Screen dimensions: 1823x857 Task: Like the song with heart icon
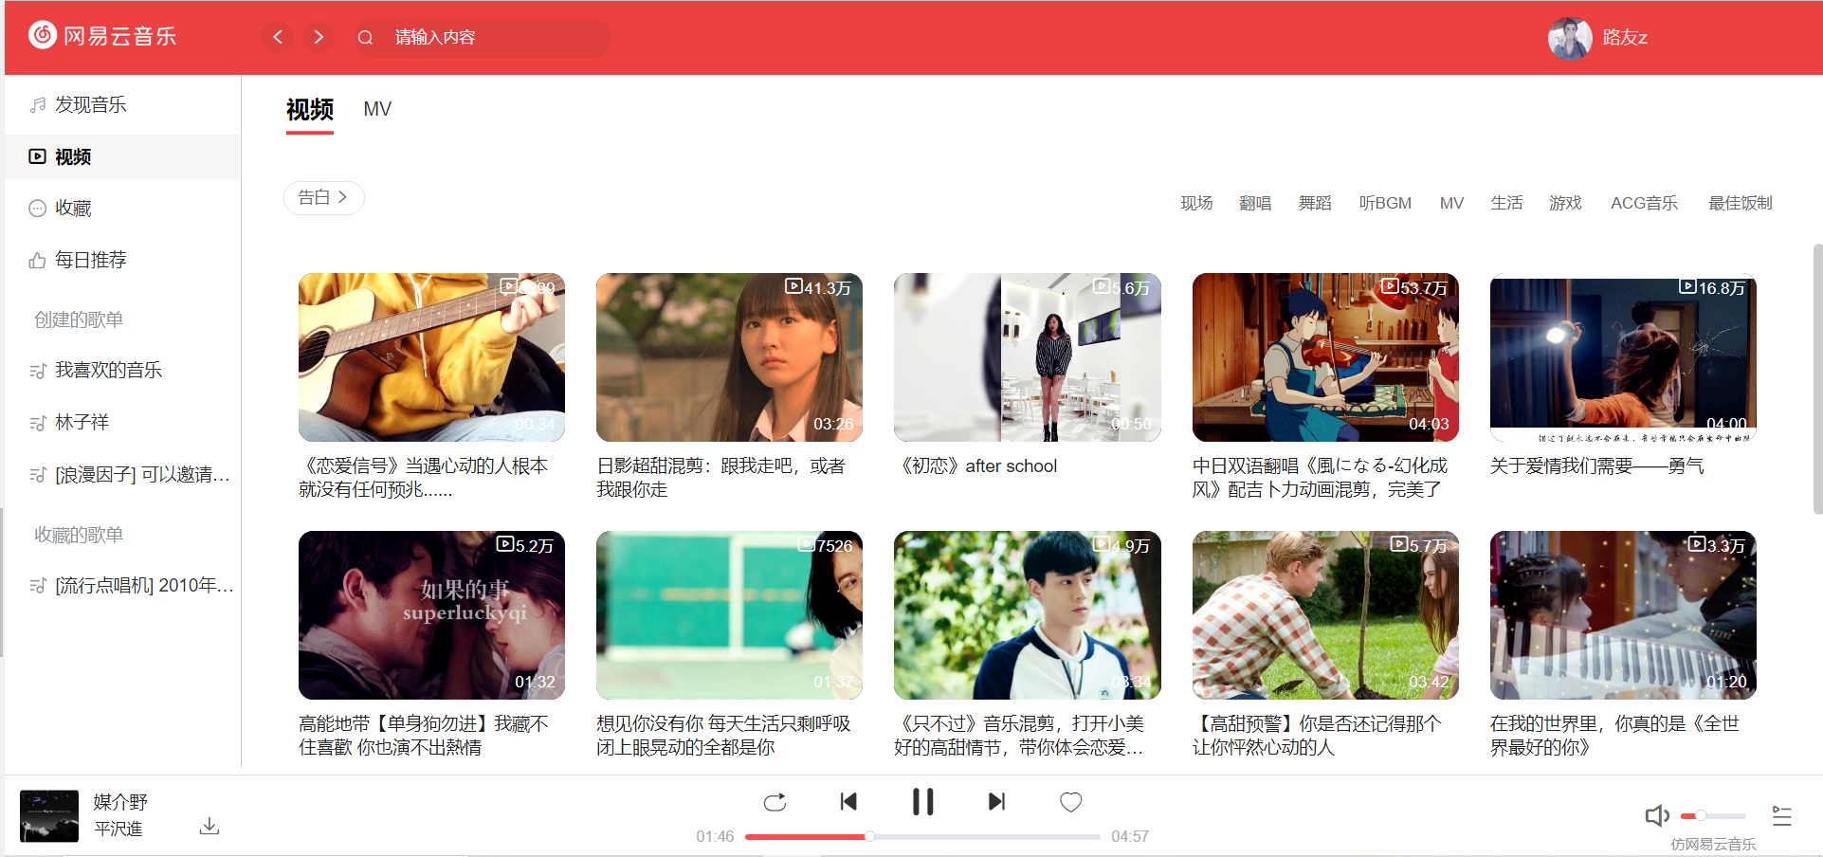[1070, 802]
